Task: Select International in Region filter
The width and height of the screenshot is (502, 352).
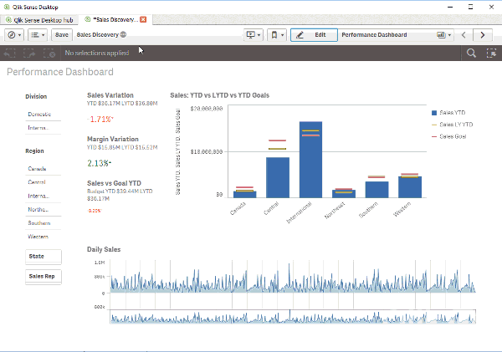Action: point(43,196)
